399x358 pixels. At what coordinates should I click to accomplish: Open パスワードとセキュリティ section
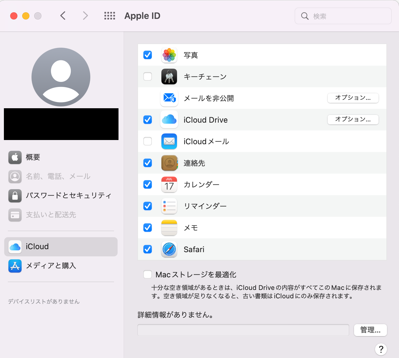coord(61,196)
